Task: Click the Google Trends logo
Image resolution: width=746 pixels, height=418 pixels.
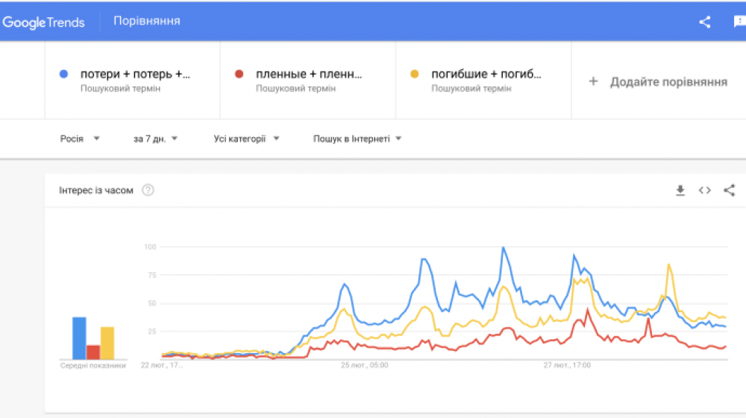Action: pos(43,22)
